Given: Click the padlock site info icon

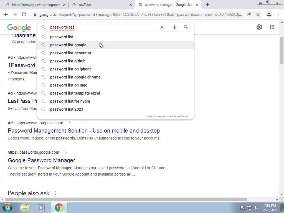Looking at the screenshot, I should pyautogui.click(x=35, y=14).
